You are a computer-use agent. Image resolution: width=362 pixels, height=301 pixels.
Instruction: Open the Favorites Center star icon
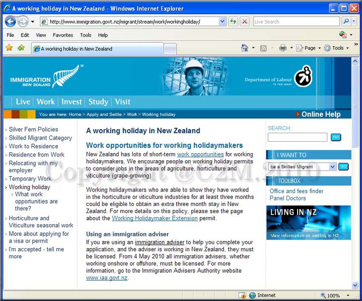pos(9,48)
